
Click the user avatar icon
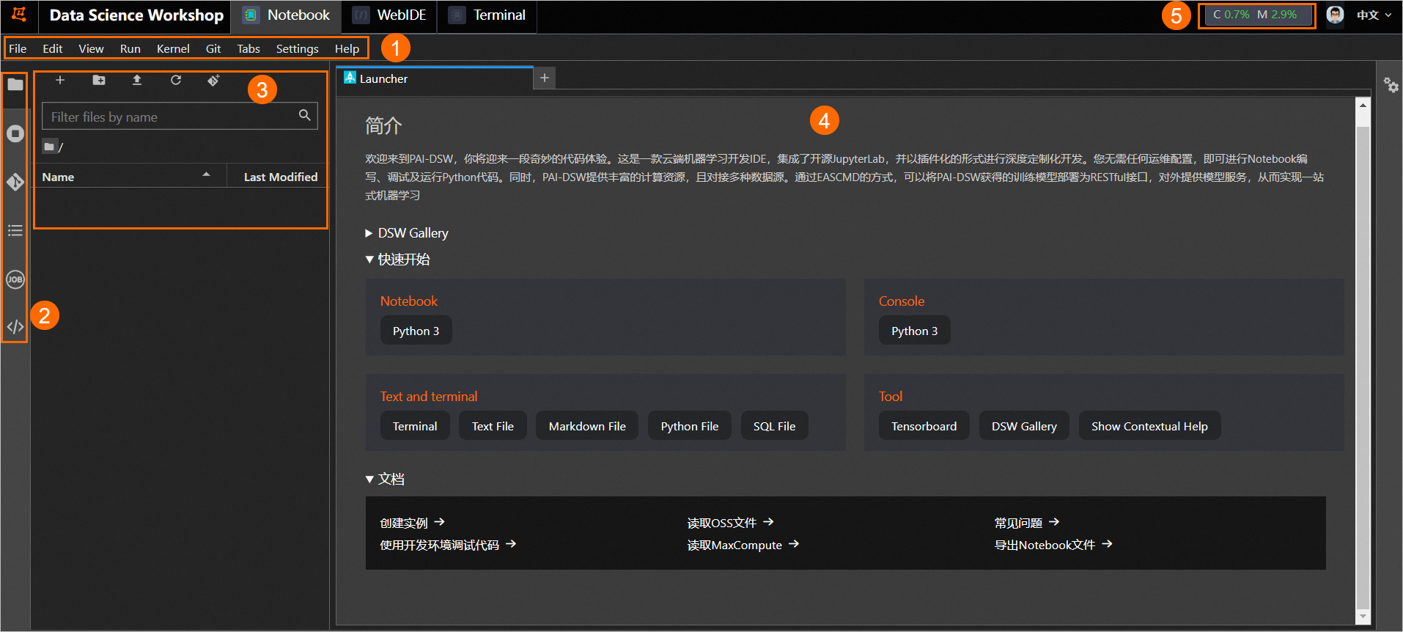pyautogui.click(x=1336, y=15)
